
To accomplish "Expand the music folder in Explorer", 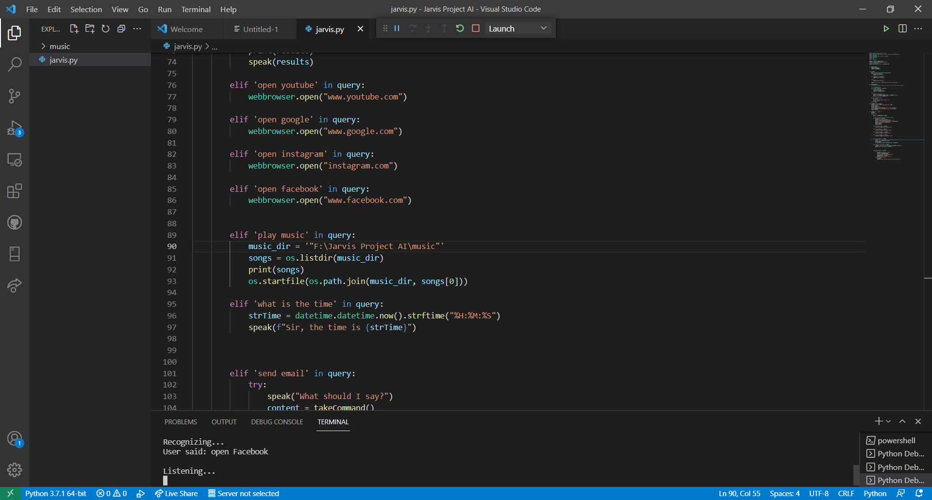I will coord(60,46).
